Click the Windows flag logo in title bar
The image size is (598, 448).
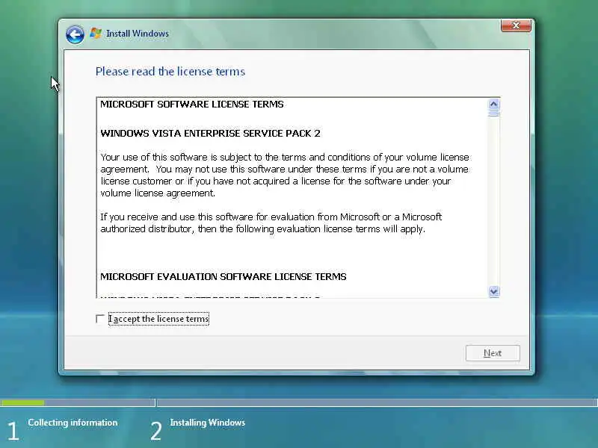click(96, 33)
